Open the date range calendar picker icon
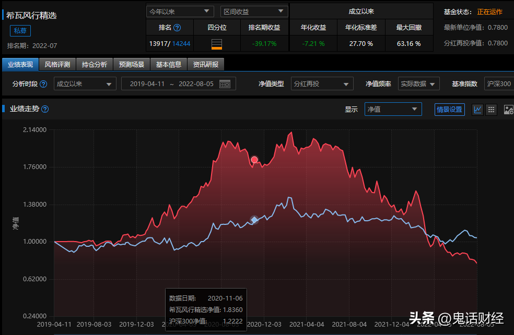The height and width of the screenshot is (335, 514). point(225,84)
